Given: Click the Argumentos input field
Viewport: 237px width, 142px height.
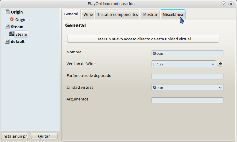Looking at the screenshot, I should click(187, 100).
